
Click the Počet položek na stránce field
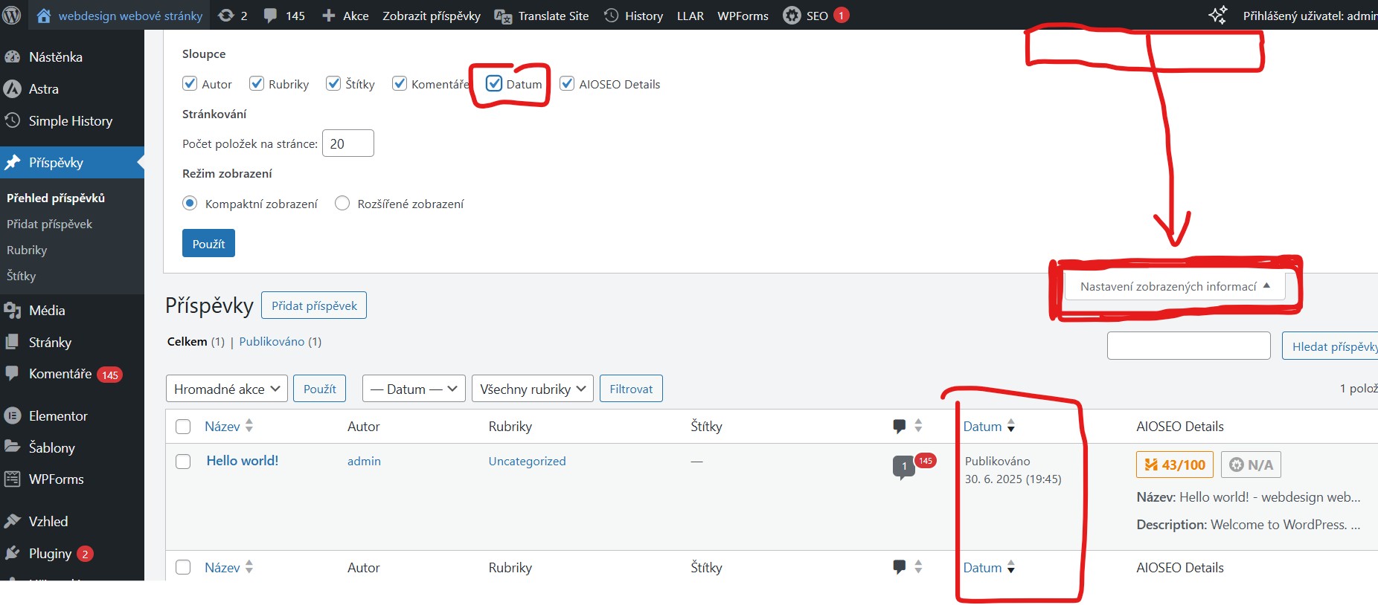coord(347,143)
